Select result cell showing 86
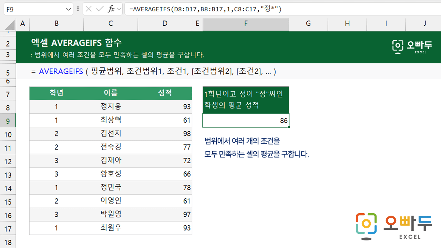 click(246, 121)
